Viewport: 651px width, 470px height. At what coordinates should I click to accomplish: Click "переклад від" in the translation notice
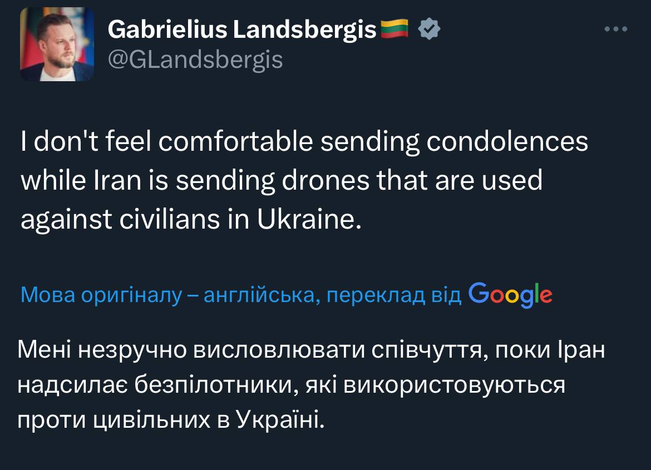pyautogui.click(x=394, y=296)
